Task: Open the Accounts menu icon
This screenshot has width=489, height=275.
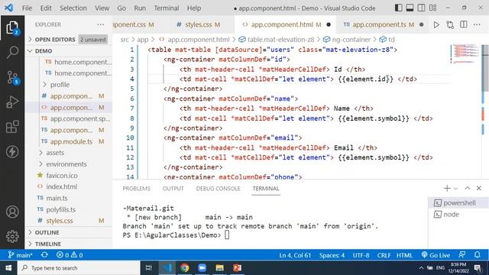Action: pos(12,212)
